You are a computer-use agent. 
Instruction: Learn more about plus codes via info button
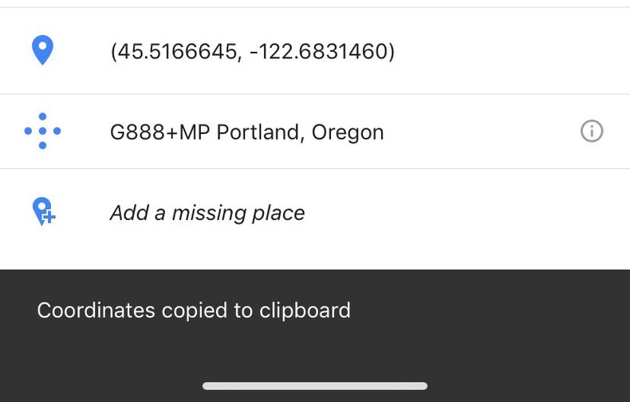tap(592, 131)
